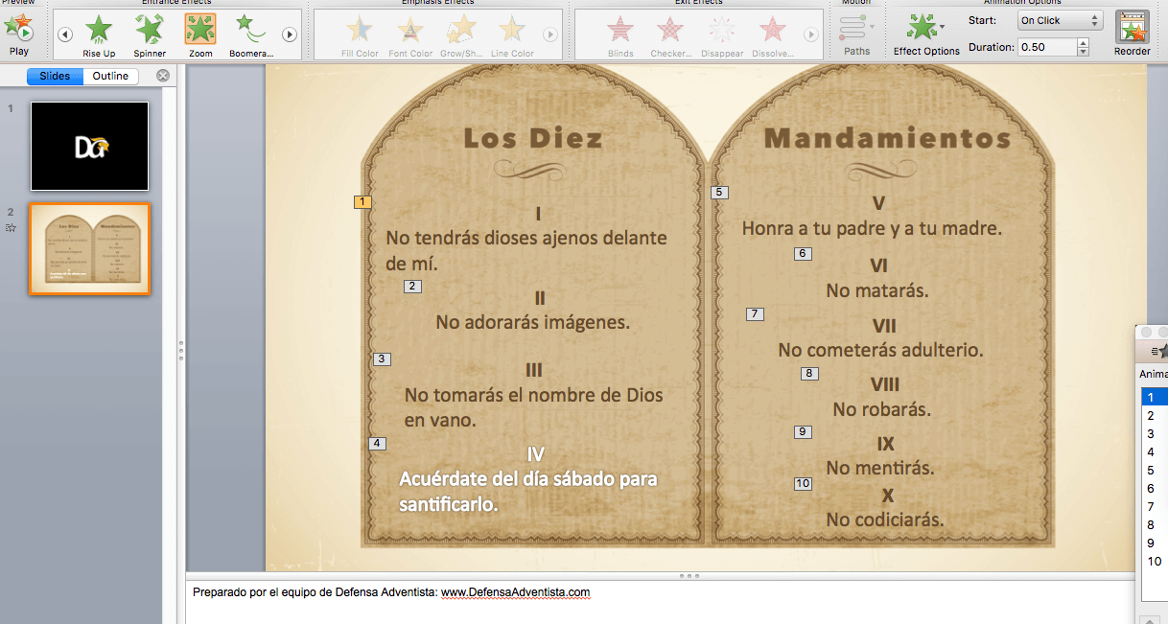Viewport: 1168px width, 624px height.
Task: Click the animation star under slide 2
Action: tap(11, 228)
